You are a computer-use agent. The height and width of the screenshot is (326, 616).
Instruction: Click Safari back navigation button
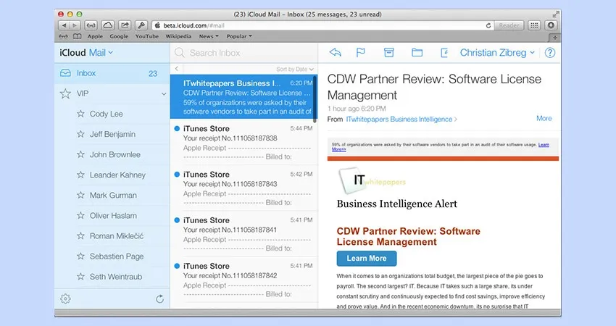tap(63, 25)
